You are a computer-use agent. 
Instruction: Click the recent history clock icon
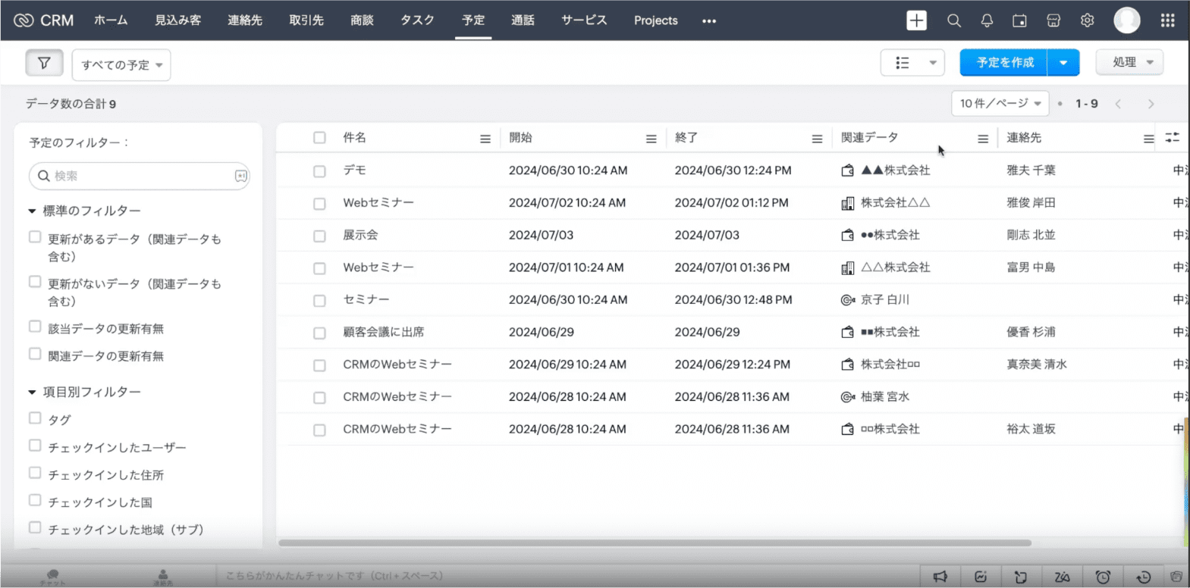[x=1144, y=577]
